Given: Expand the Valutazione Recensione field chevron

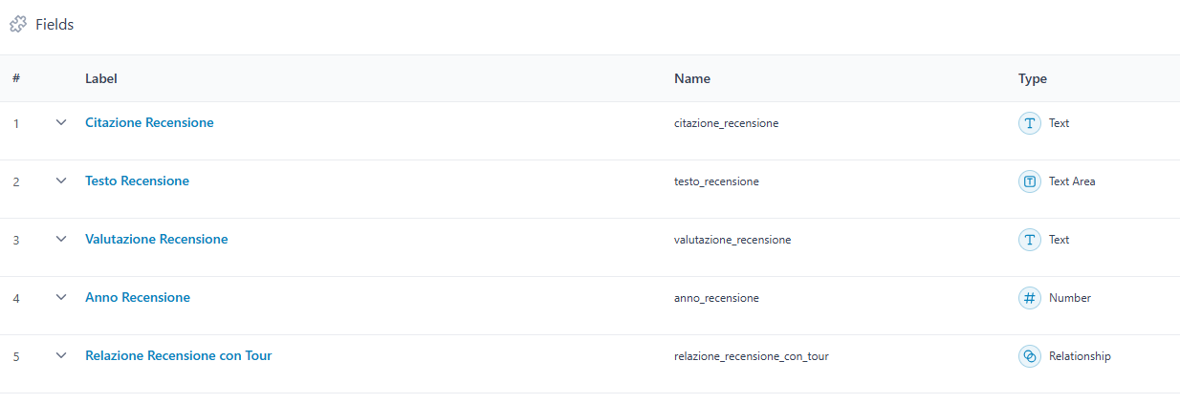Looking at the screenshot, I should [61, 240].
